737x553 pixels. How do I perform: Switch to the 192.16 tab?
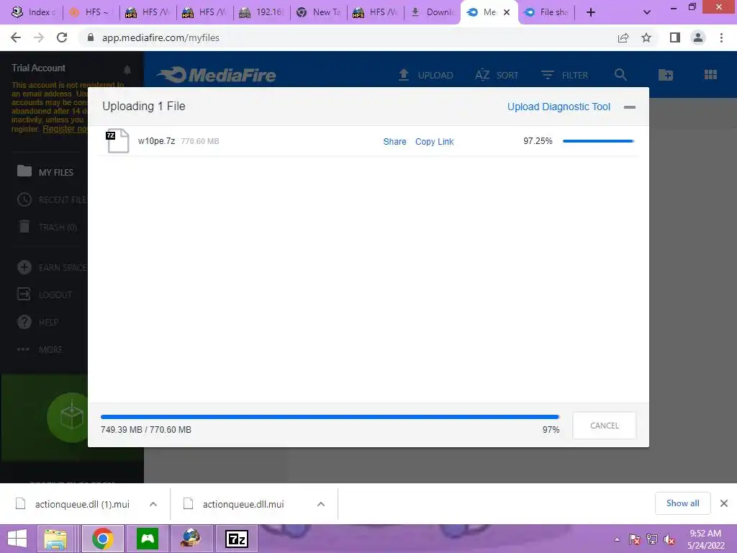[x=262, y=12]
